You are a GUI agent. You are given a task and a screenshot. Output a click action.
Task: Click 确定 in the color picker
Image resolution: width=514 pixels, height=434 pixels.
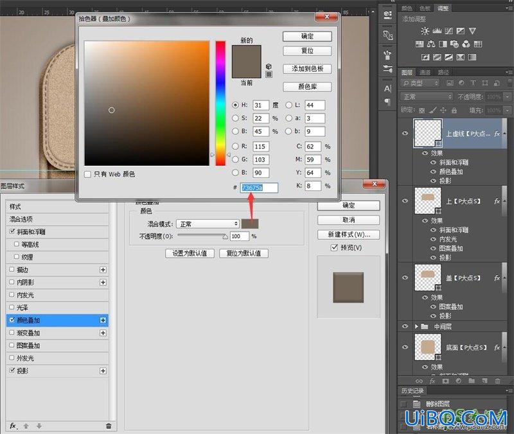[x=307, y=37]
